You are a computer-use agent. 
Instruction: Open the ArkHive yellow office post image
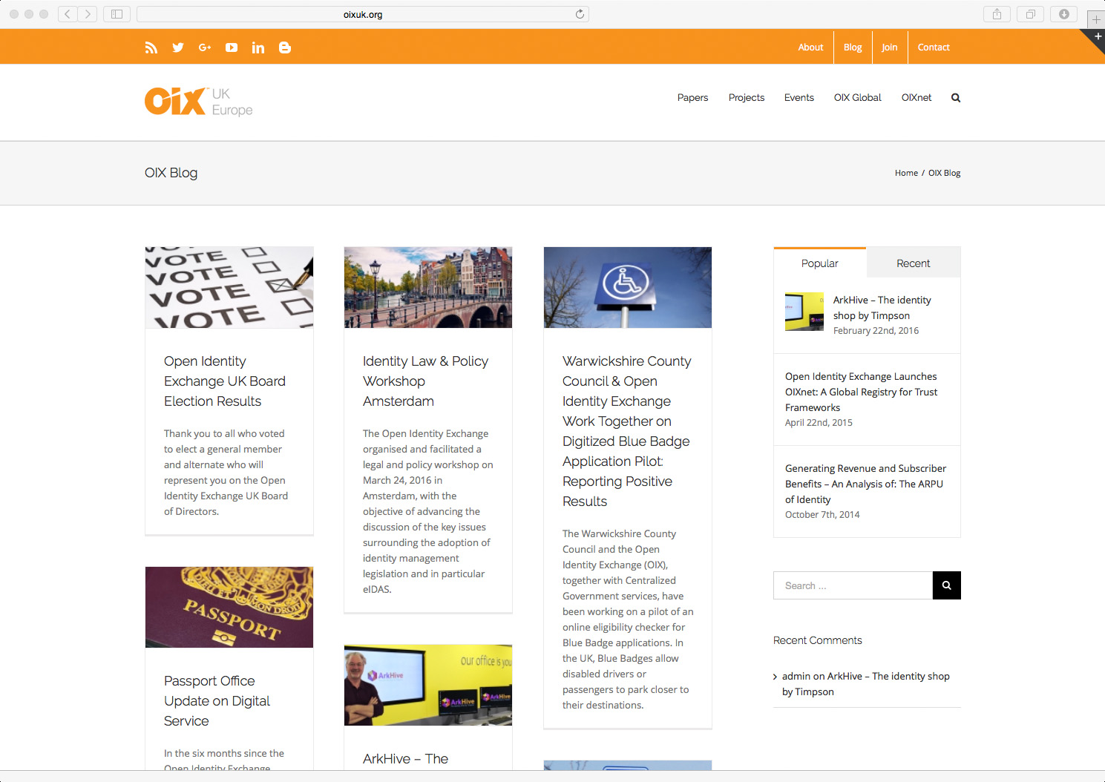(x=428, y=685)
